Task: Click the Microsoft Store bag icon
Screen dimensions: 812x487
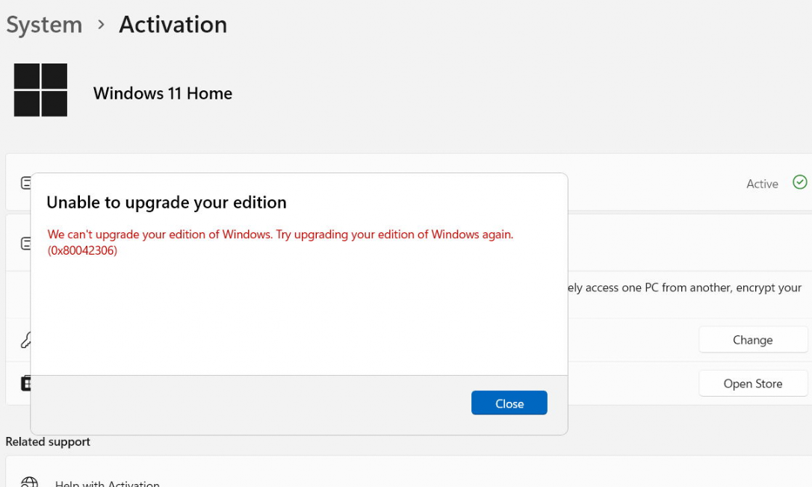Action: (x=25, y=383)
